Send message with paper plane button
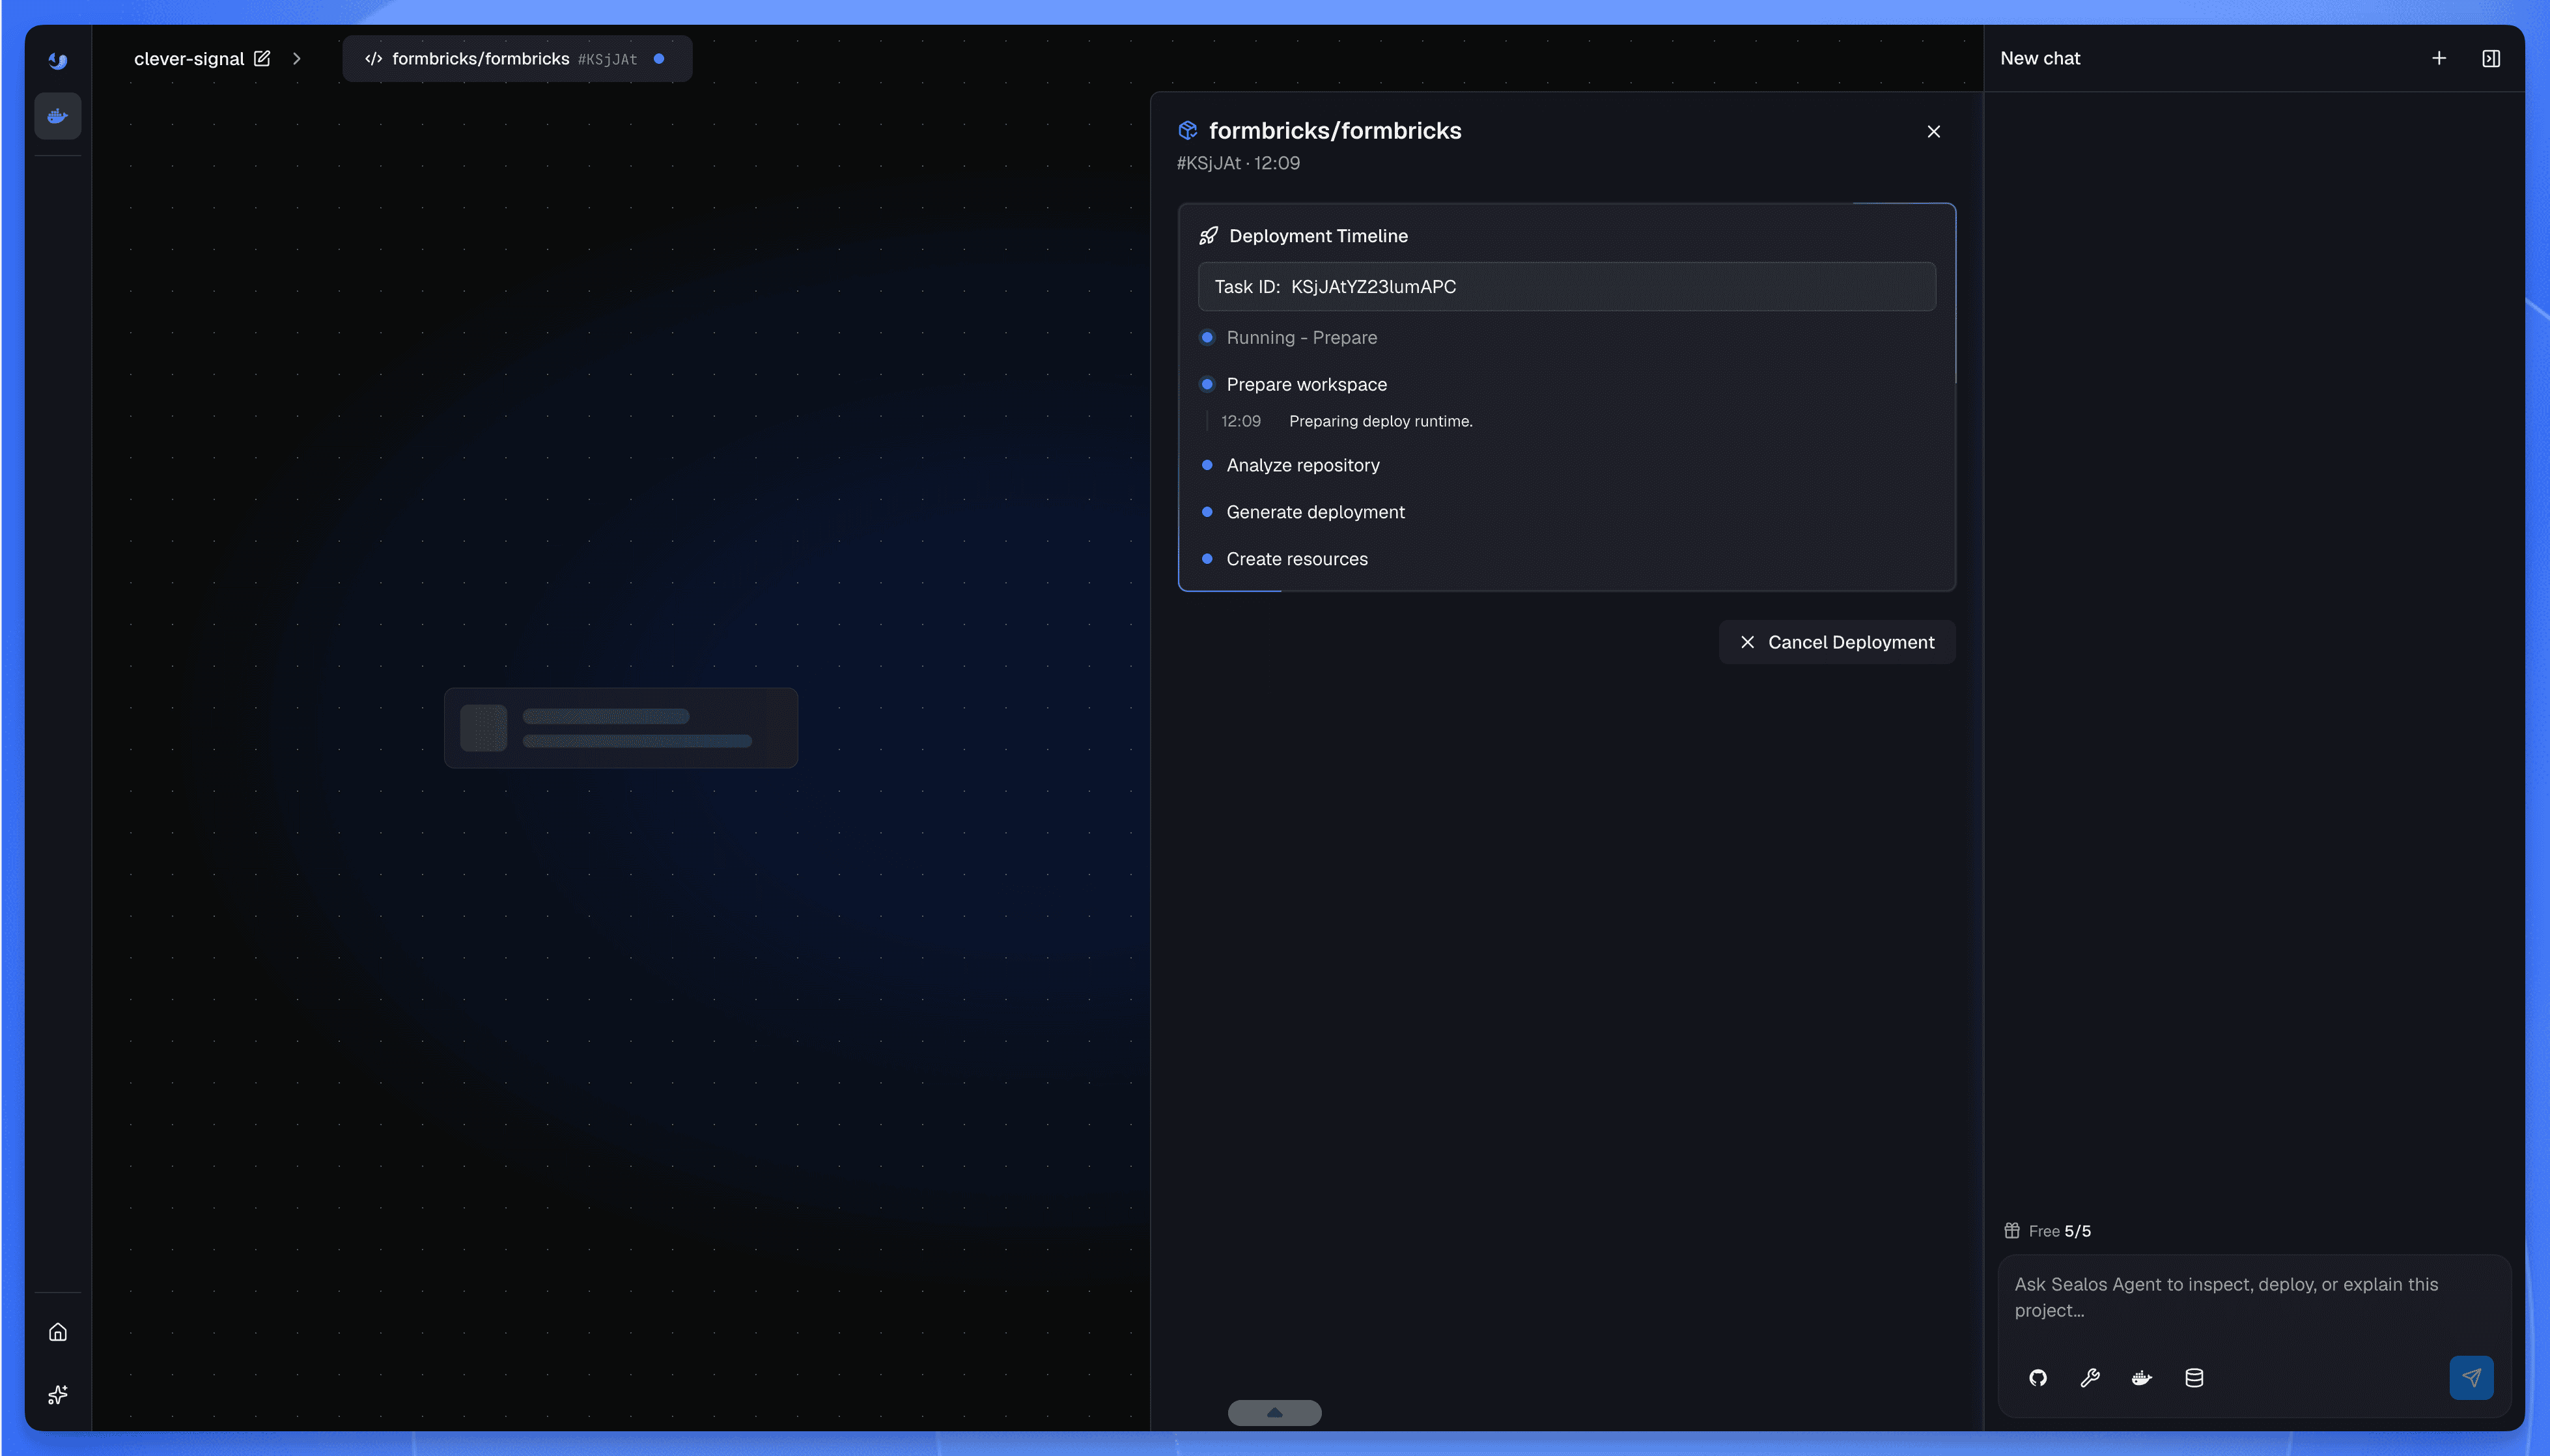The image size is (2550, 1456). point(2471,1378)
